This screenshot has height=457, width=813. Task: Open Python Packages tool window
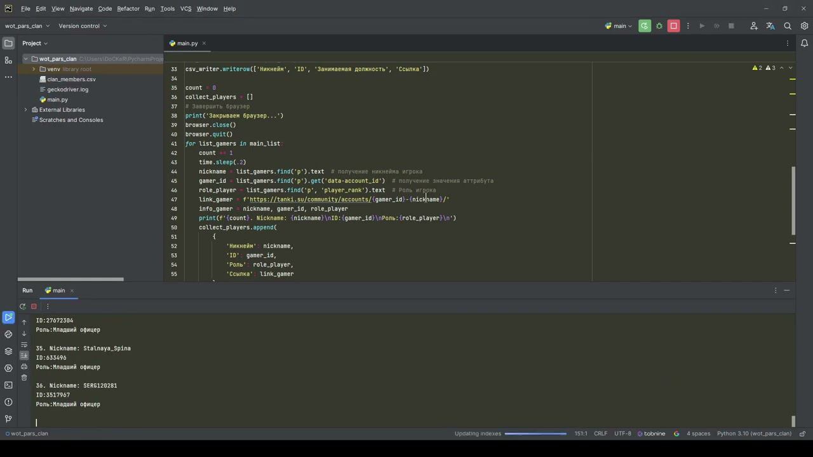[x=8, y=351]
